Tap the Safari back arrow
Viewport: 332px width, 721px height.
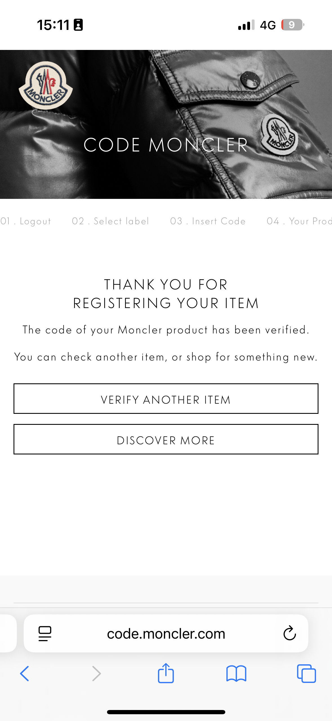coord(24,674)
